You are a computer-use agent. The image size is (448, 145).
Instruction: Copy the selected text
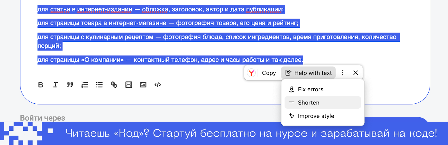click(269, 73)
